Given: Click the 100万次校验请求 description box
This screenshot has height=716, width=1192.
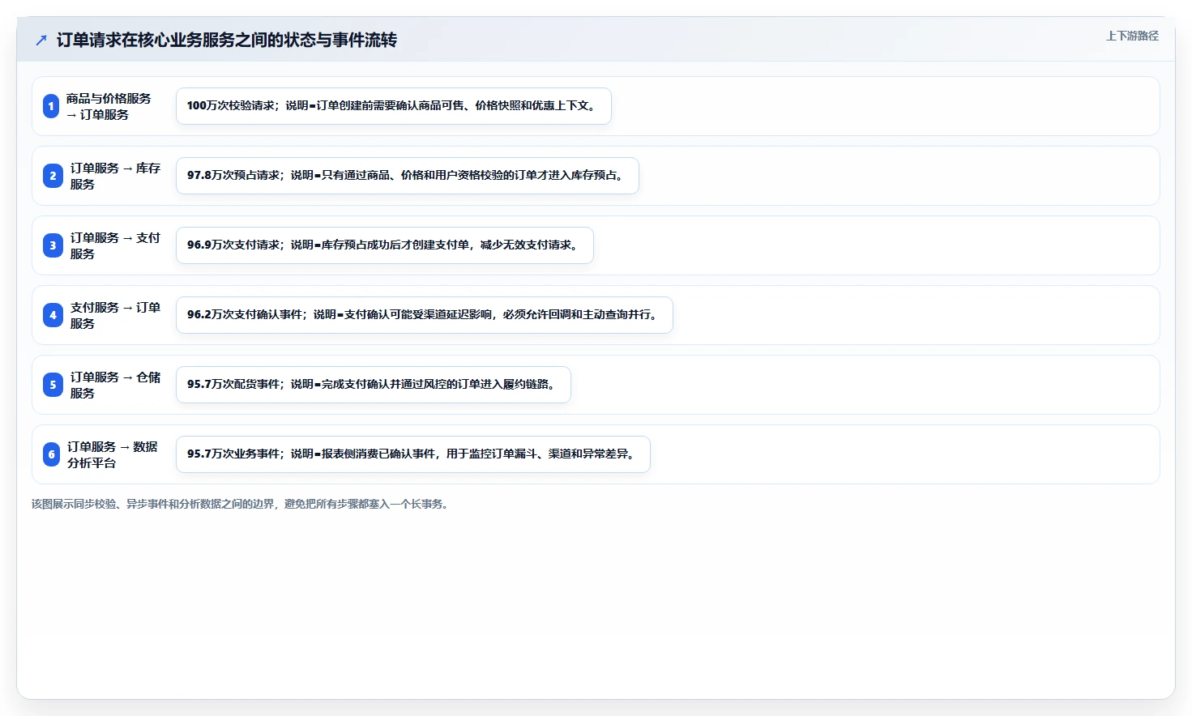Looking at the screenshot, I should click(394, 106).
